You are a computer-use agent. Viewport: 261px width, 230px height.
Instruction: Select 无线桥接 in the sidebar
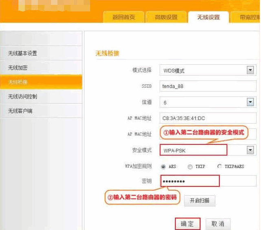(x=41, y=82)
